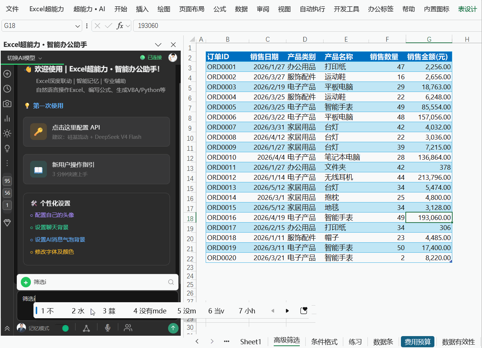Click the green plus icon beside 筛选i
This screenshot has height=348, width=482.
[x=26, y=282]
